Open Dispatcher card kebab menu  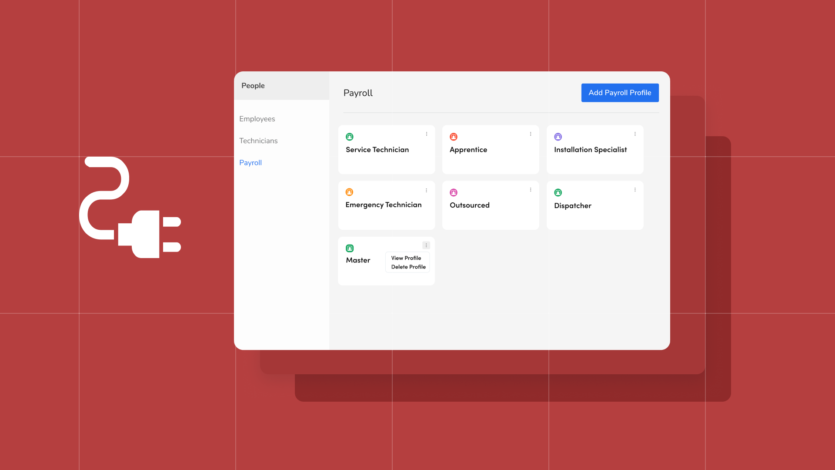tap(635, 190)
